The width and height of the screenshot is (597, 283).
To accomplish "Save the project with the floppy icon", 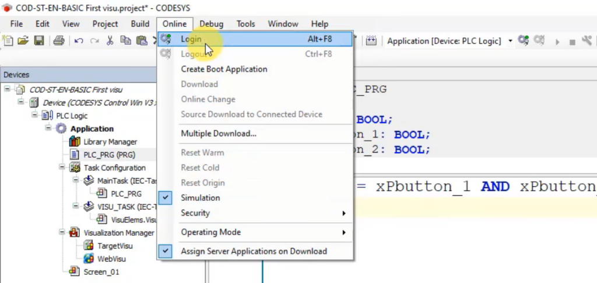I will tap(38, 41).
